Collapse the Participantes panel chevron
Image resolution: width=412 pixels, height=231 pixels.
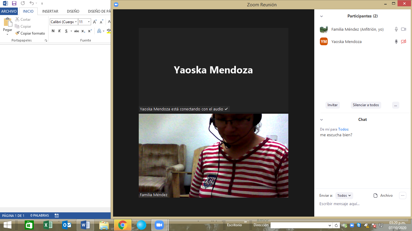tap(322, 16)
